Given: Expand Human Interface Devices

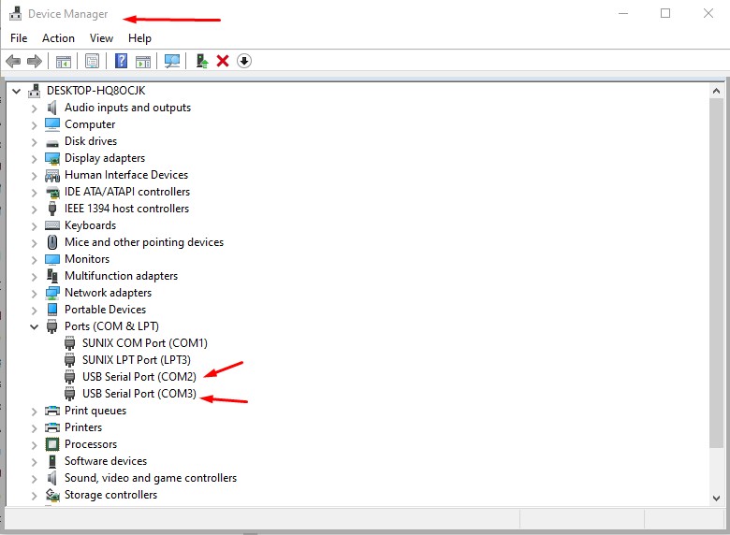Looking at the screenshot, I should [x=34, y=176].
